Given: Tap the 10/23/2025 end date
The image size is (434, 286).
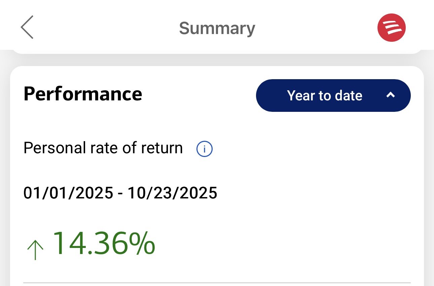Looking at the screenshot, I should [x=172, y=193].
